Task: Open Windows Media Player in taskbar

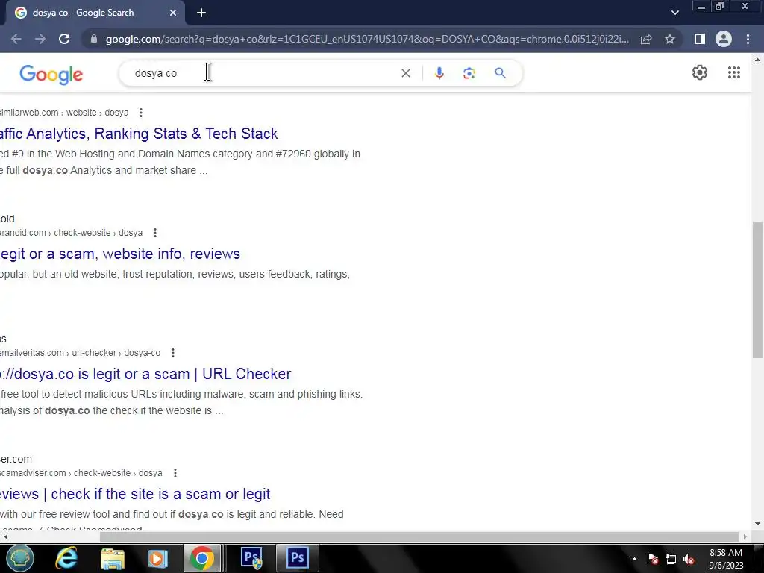Action: (157, 558)
